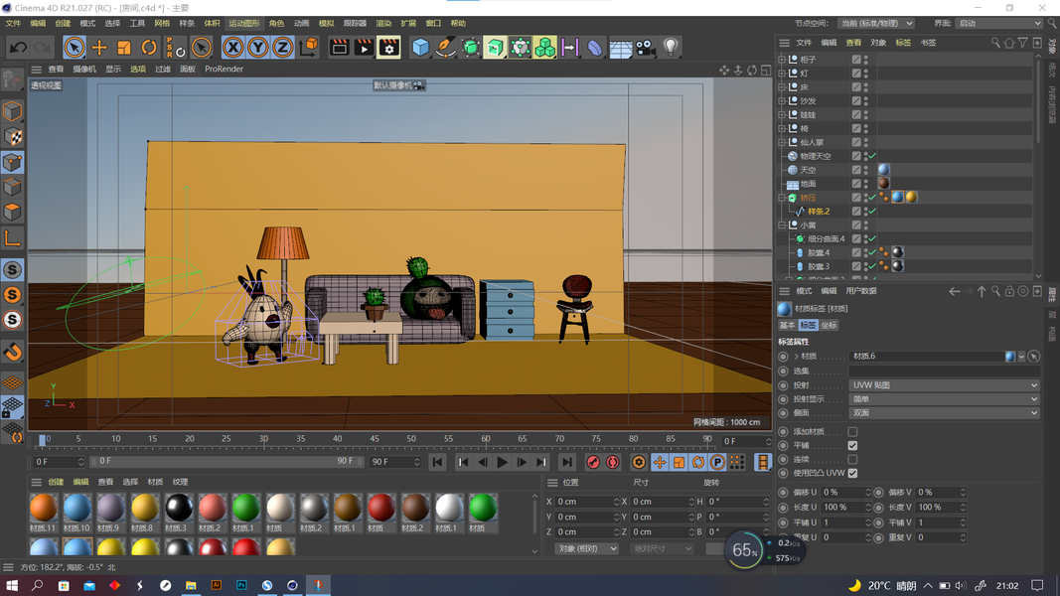
Task: Open the 节点空间 dropdown at top
Action: (876, 24)
